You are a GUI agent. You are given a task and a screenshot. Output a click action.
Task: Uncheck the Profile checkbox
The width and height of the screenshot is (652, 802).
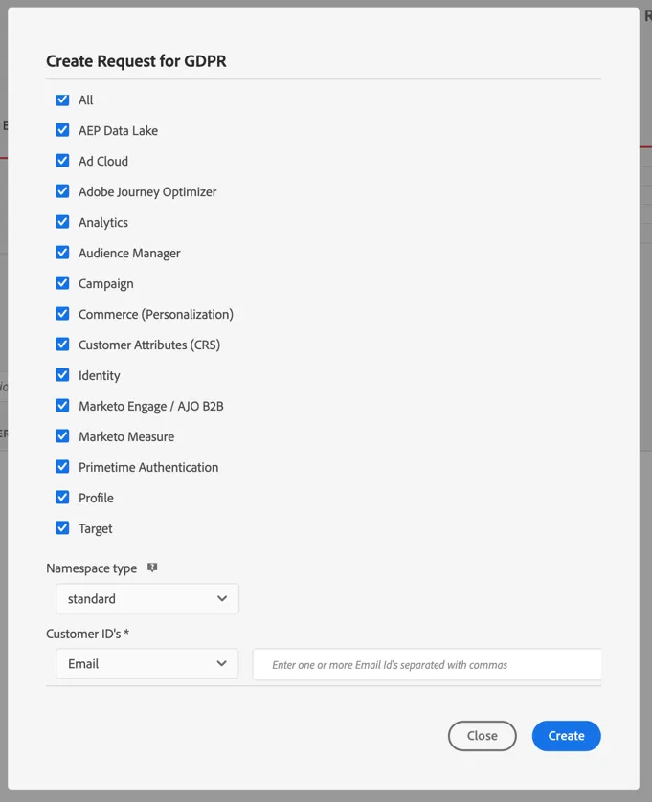pos(62,498)
